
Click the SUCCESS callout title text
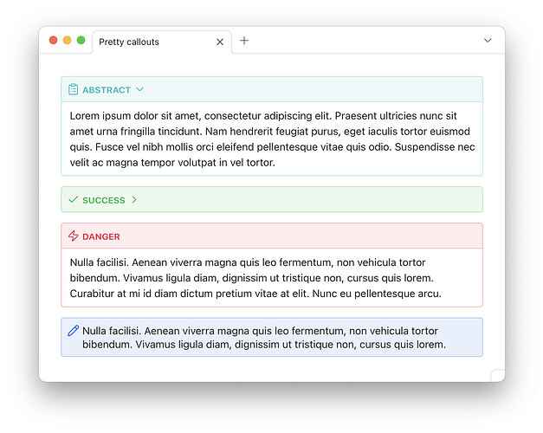tap(104, 200)
